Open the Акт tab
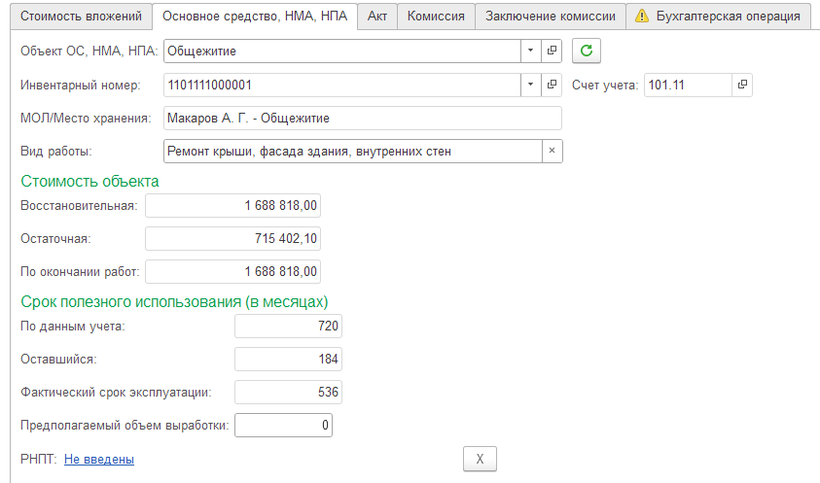 (x=377, y=17)
